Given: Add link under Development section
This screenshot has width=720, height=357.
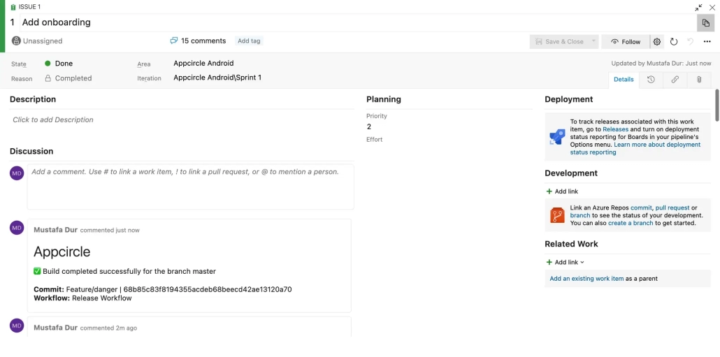Looking at the screenshot, I should (562, 191).
